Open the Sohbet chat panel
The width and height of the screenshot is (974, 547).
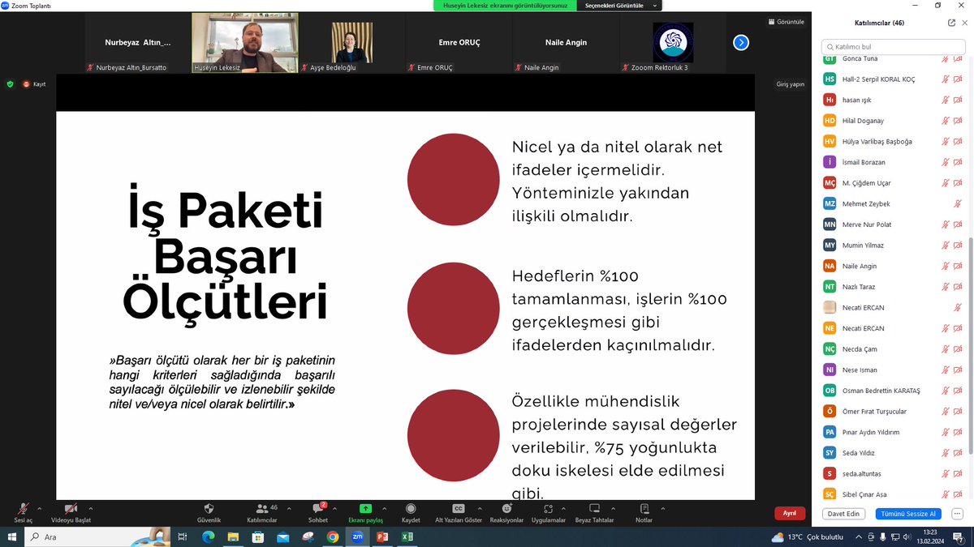(x=318, y=513)
